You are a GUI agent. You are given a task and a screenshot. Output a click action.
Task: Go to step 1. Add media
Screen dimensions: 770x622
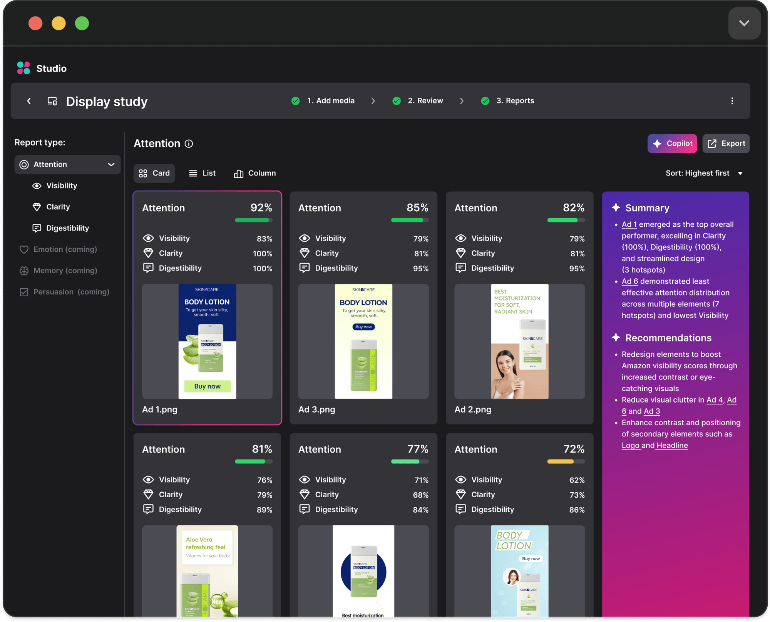(323, 101)
